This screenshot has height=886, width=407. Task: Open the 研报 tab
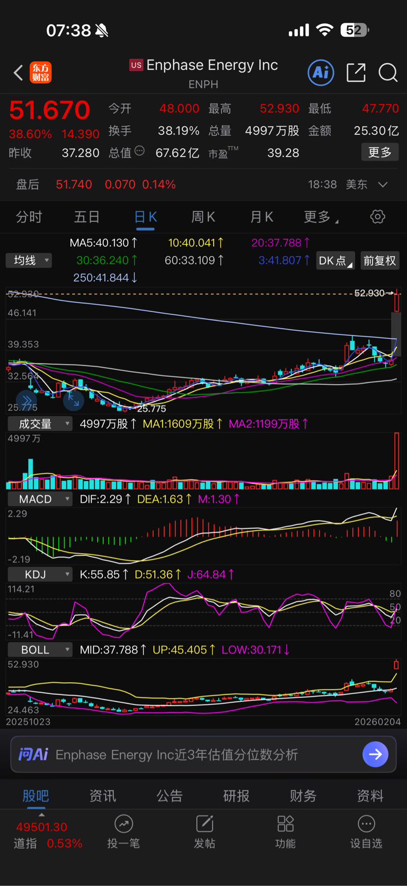point(236,796)
